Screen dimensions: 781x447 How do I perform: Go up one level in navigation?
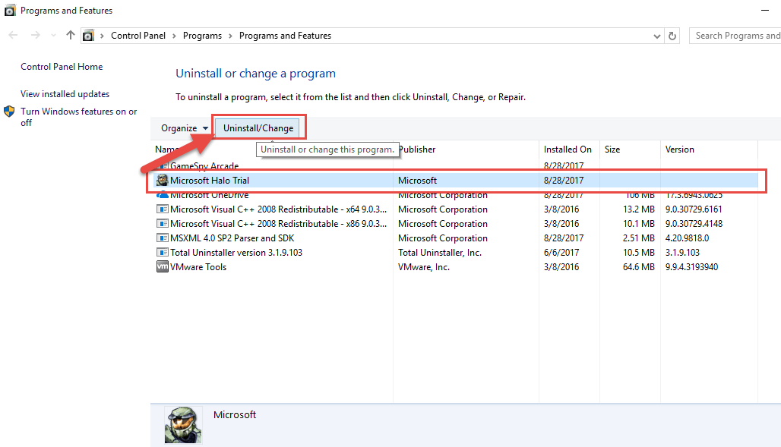tap(69, 35)
